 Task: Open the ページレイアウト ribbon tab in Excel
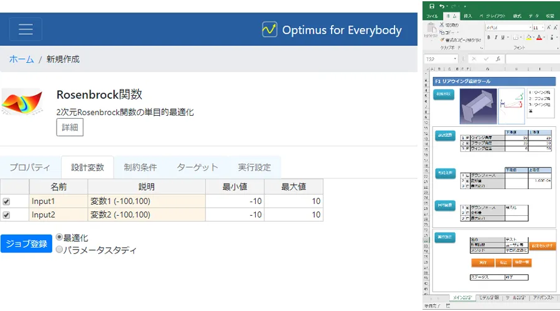point(493,16)
